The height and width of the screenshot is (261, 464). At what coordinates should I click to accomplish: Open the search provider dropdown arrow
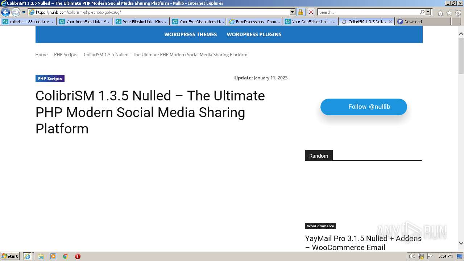(x=428, y=12)
